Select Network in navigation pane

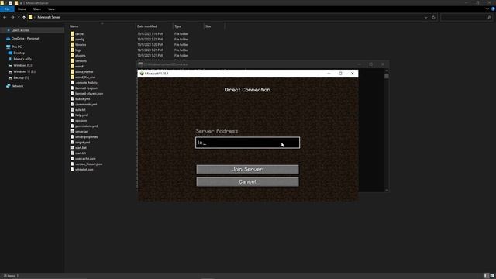tap(17, 86)
